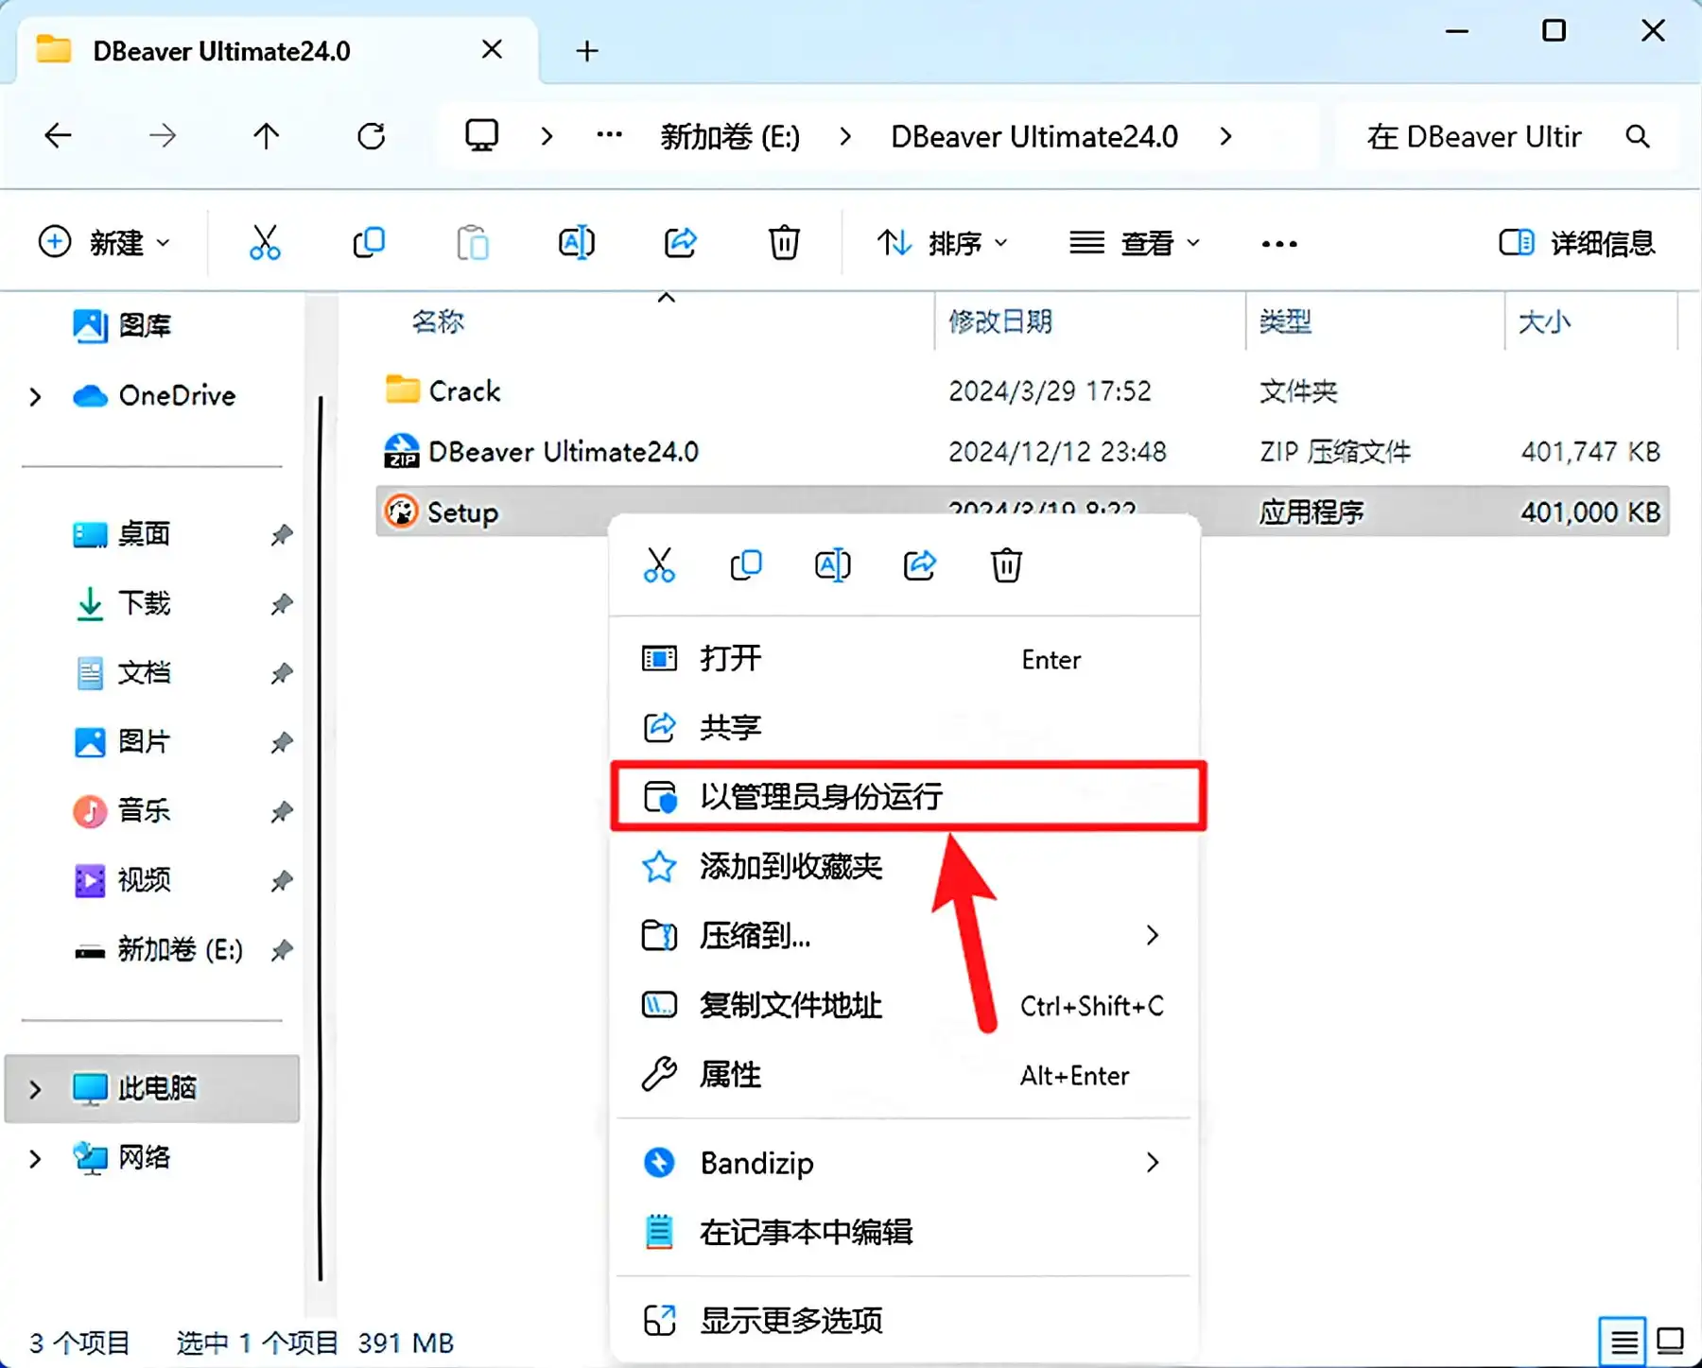Image resolution: width=1702 pixels, height=1368 pixels.
Task: Go up one folder level with the up arrow
Action: click(267, 136)
